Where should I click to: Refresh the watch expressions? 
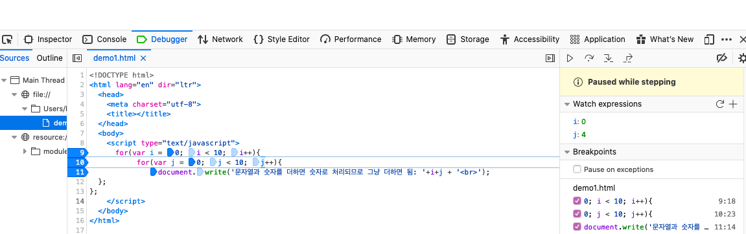(x=720, y=104)
